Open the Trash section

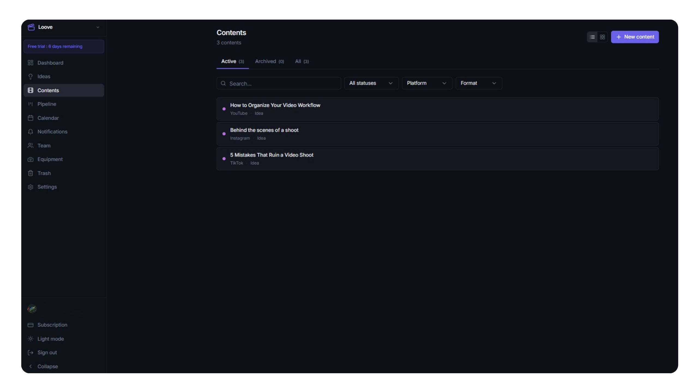coord(44,173)
